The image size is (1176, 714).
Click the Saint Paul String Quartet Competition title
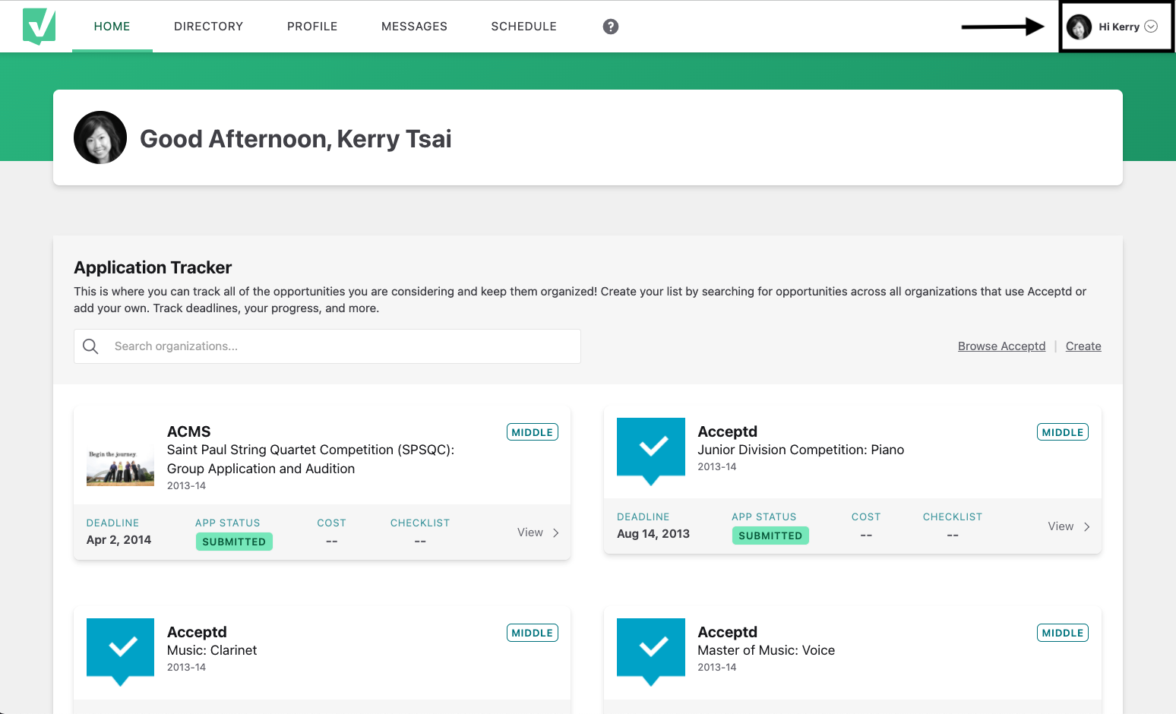(311, 459)
